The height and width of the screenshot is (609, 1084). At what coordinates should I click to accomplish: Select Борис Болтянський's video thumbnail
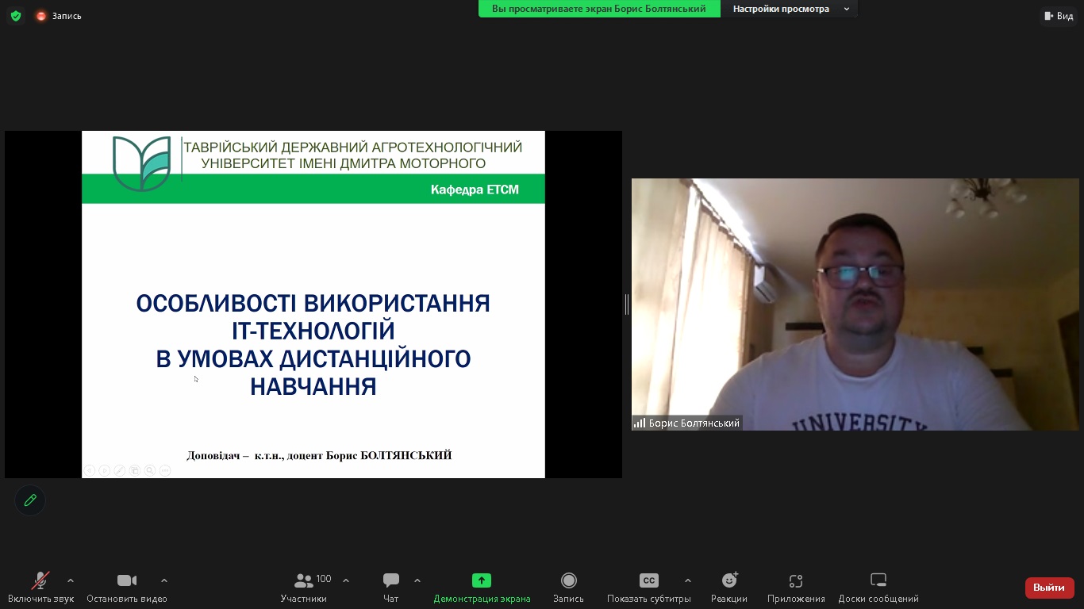point(855,304)
